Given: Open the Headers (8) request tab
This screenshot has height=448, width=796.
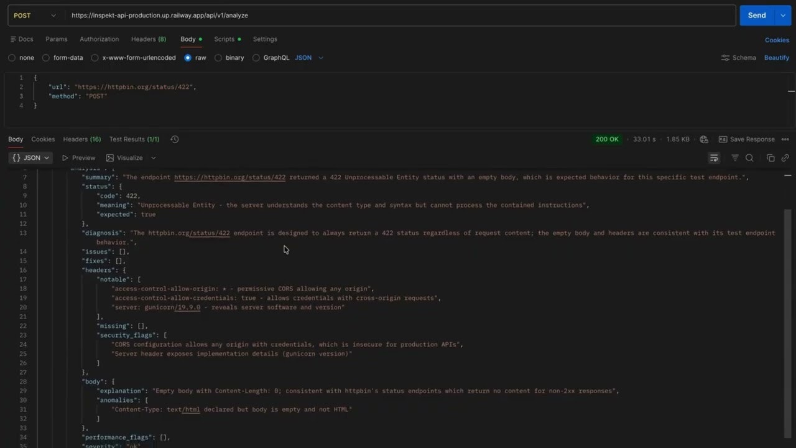Looking at the screenshot, I should [x=149, y=39].
